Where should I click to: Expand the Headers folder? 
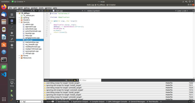[19, 20]
